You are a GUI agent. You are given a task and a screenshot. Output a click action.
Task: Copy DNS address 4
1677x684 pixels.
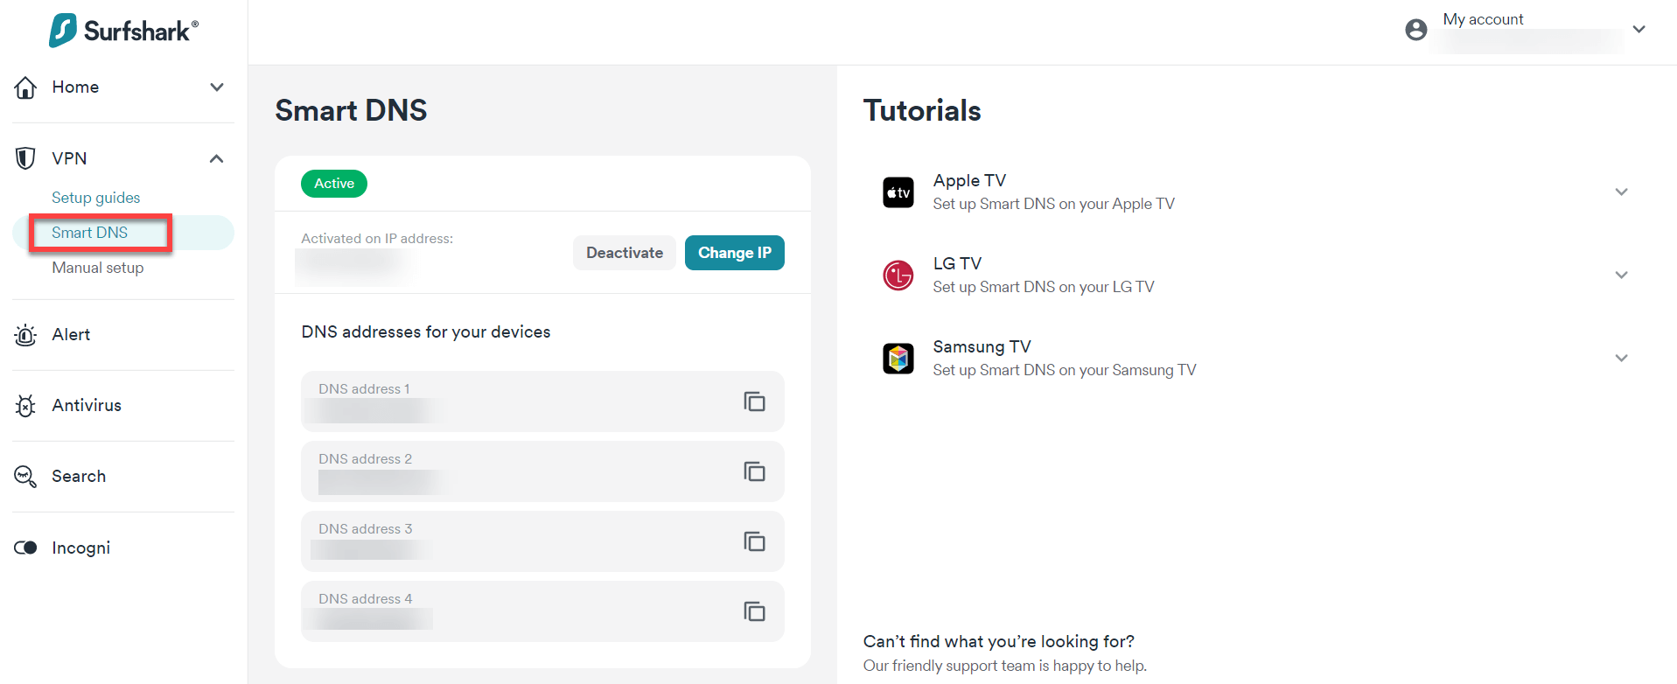(754, 611)
